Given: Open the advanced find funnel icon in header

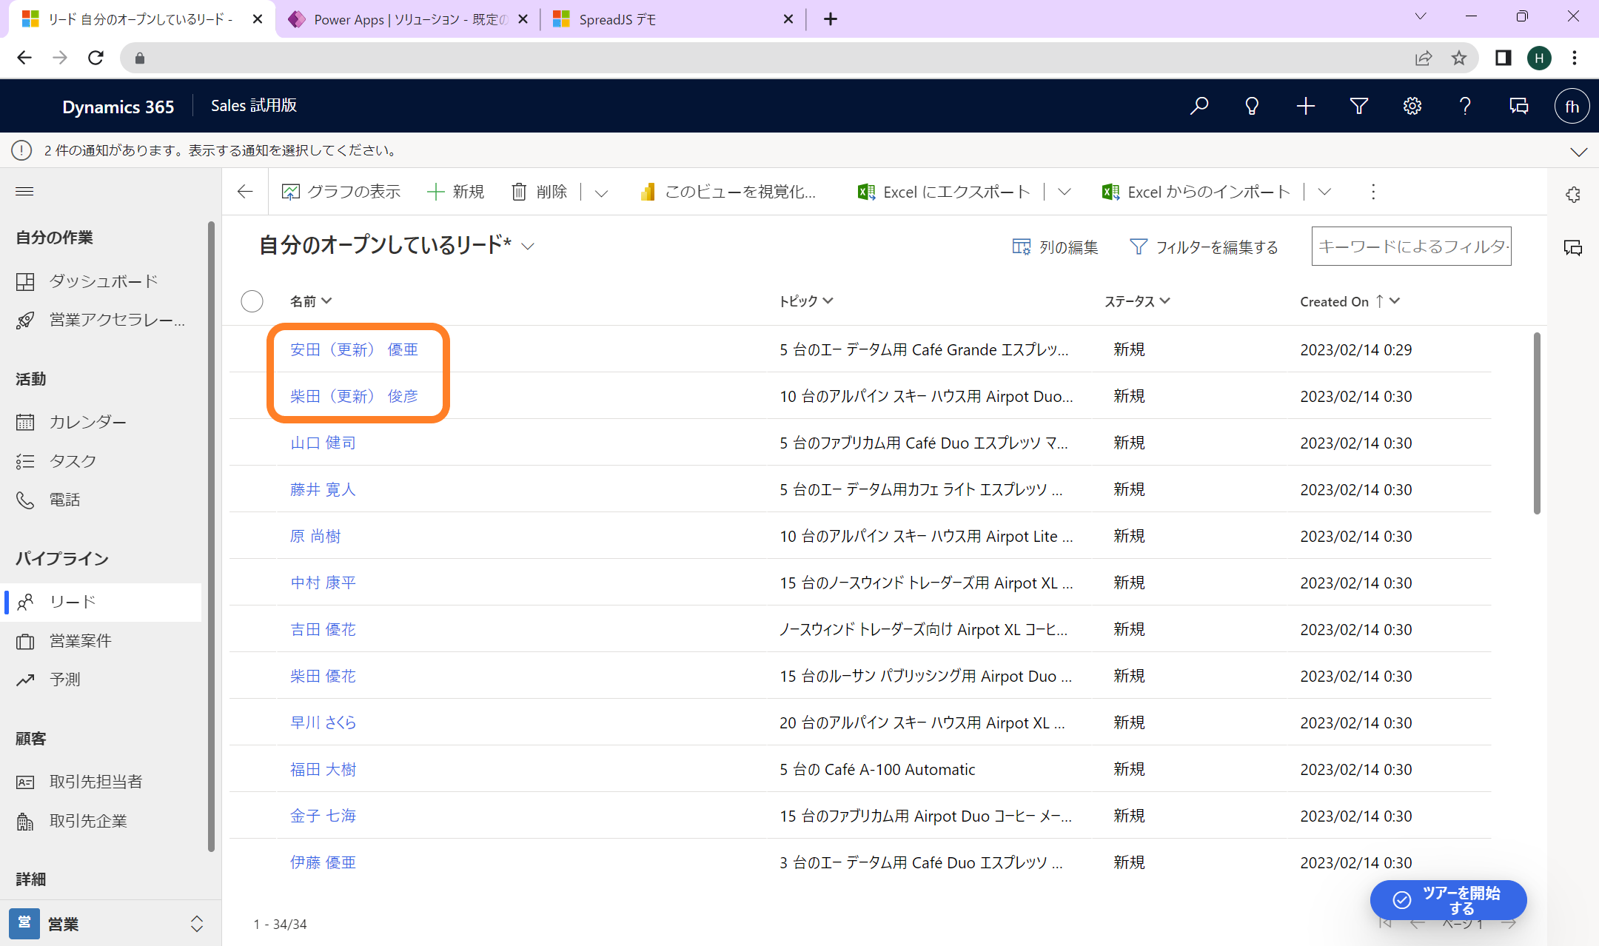Looking at the screenshot, I should point(1358,106).
